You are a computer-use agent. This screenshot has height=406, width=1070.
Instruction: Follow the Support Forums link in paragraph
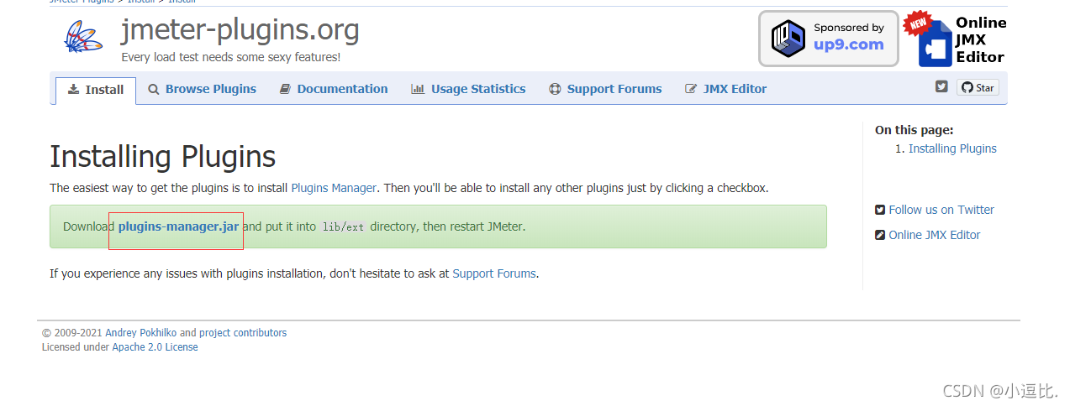tap(494, 273)
